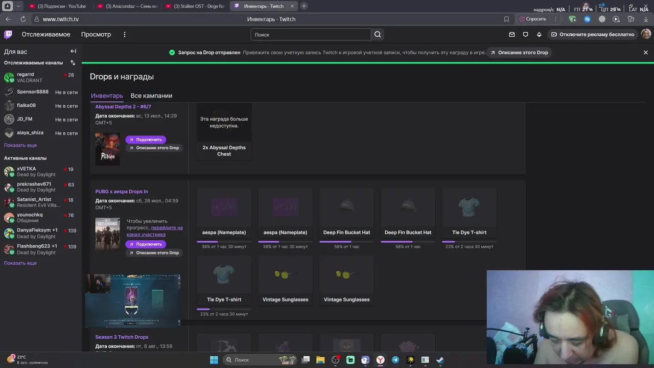Open Описание этого Drop under PUBG
The height and width of the screenshot is (368, 654).
coord(154,252)
